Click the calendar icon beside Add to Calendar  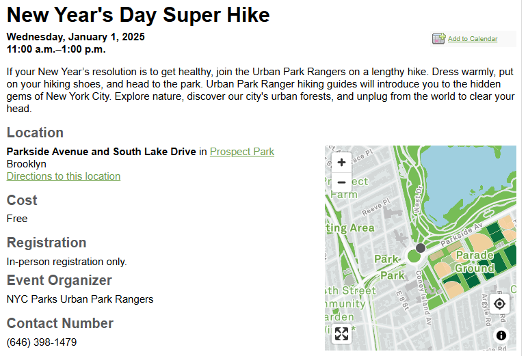[439, 38]
